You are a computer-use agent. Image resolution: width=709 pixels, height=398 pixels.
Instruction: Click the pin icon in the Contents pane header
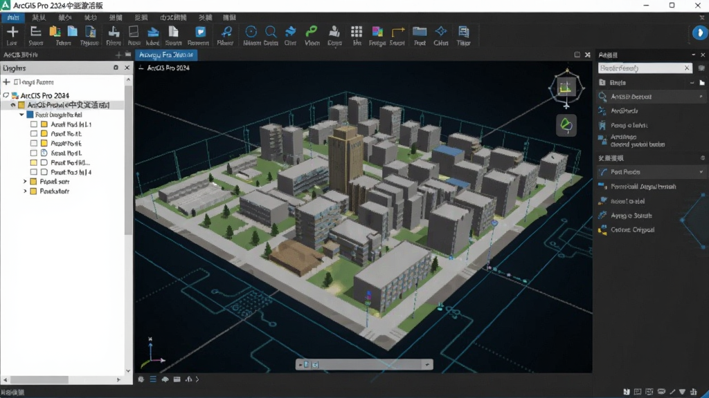116,68
